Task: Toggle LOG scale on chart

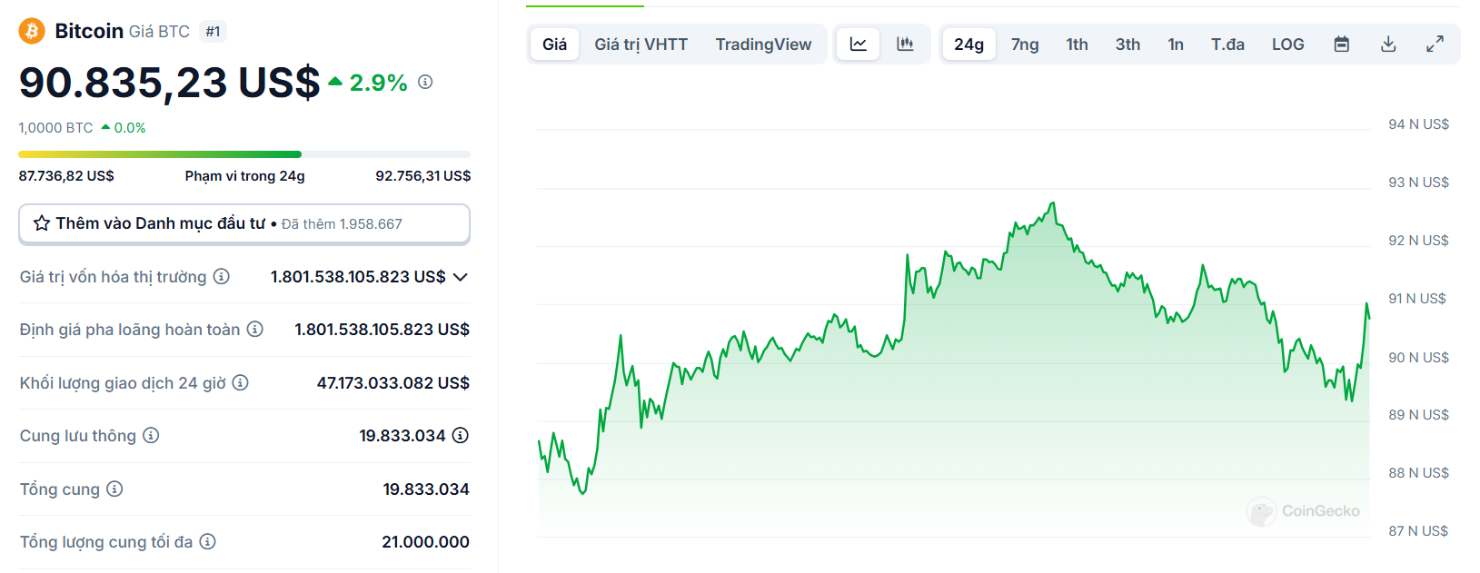Action: pos(1287,44)
